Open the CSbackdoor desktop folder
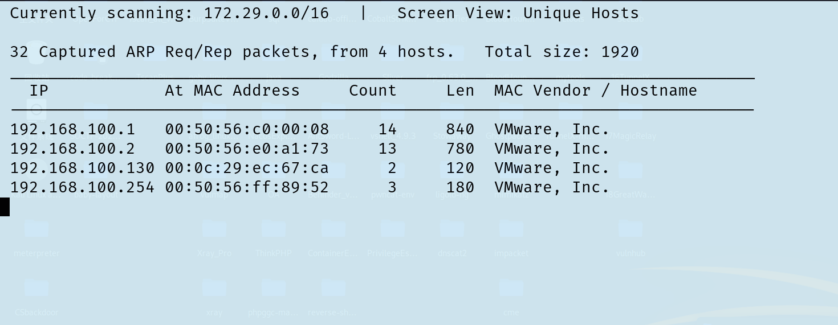The image size is (838, 325). click(36, 296)
